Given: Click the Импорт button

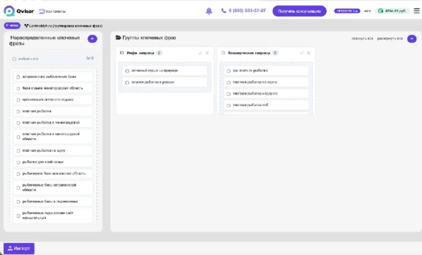Looking at the screenshot, I should (19, 248).
